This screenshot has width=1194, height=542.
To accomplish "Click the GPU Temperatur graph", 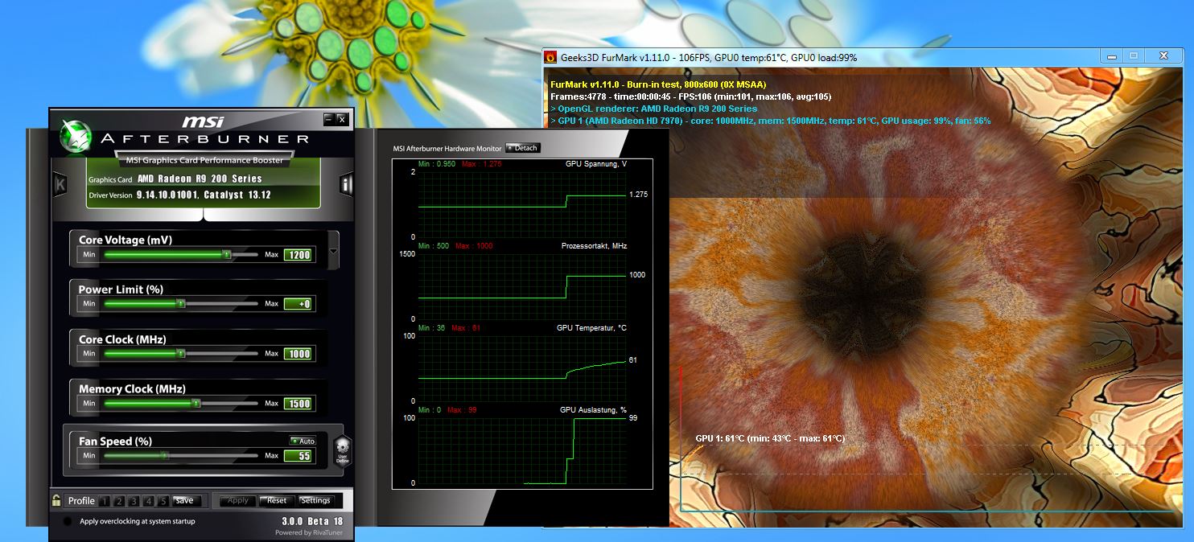I will [521, 368].
